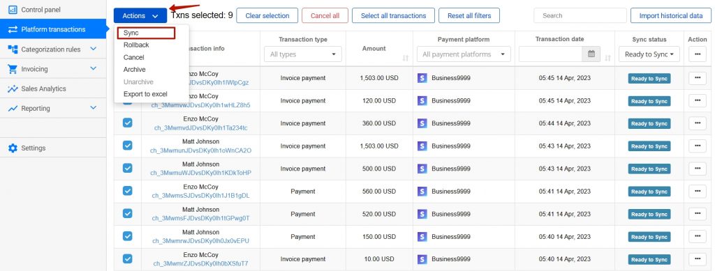The image size is (715, 271).
Task: Click the Reset all filters button
Action: click(x=469, y=15)
